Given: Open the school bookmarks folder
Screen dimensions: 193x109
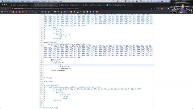Looking at the screenshot, I should tap(5, 12).
